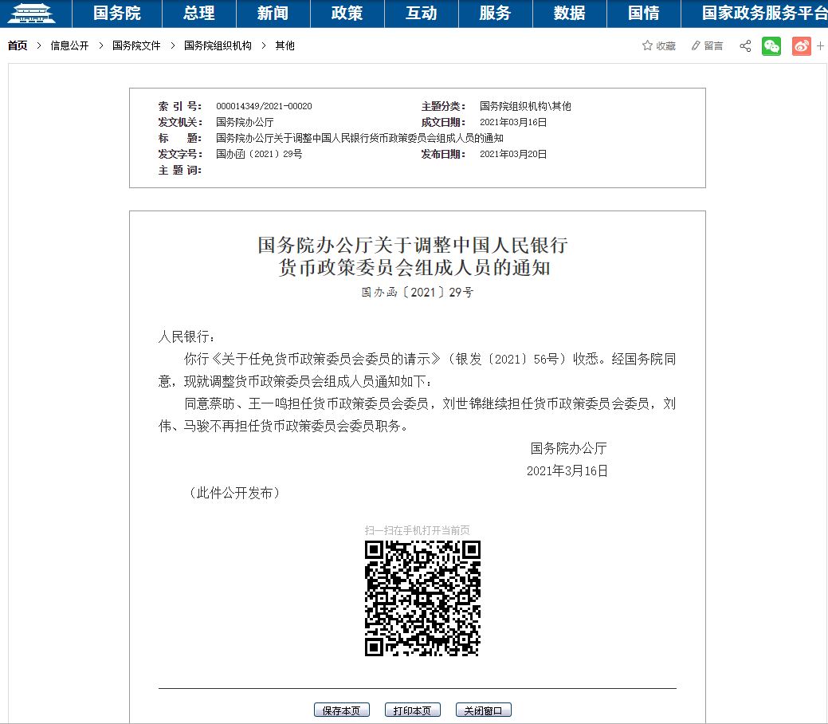Select the 政策 navigation item

[347, 13]
